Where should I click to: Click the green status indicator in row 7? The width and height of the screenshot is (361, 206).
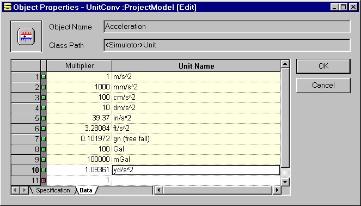pos(44,139)
